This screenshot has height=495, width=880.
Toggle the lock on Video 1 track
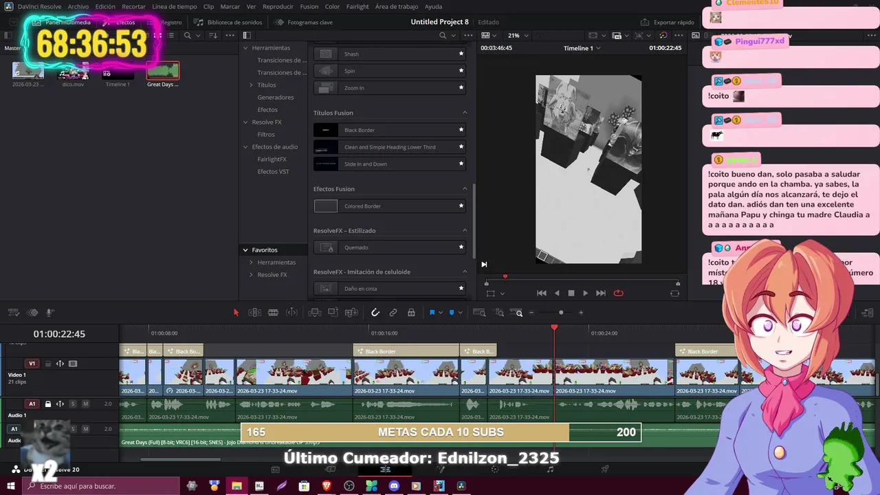tap(48, 364)
